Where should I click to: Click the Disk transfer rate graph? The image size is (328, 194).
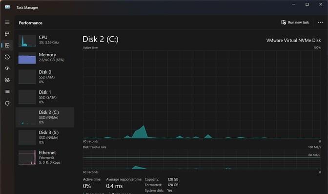[x=202, y=159]
